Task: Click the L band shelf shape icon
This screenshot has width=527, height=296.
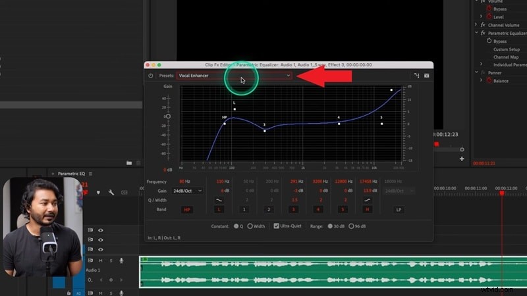Action: pyautogui.click(x=219, y=201)
